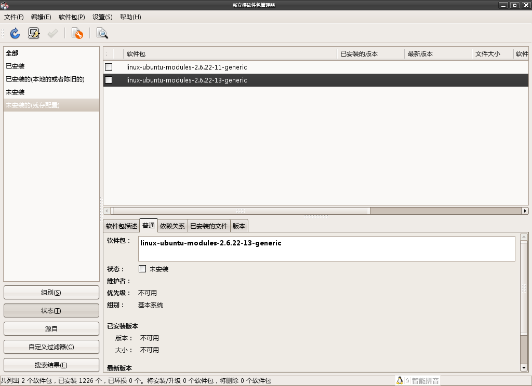532x386 pixels.
Task: Switch to the 普通 tab
Action: 149,225
